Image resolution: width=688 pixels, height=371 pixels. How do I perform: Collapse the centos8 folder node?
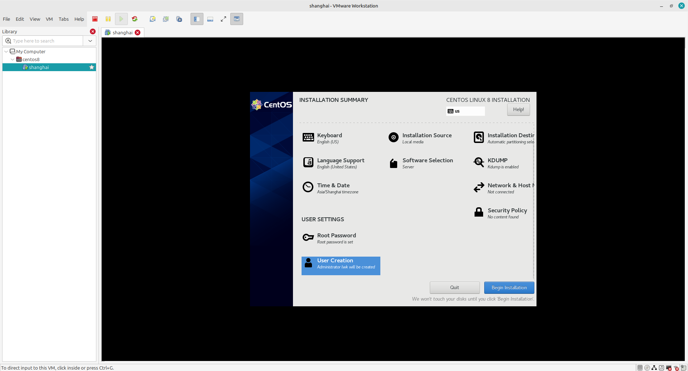point(13,59)
